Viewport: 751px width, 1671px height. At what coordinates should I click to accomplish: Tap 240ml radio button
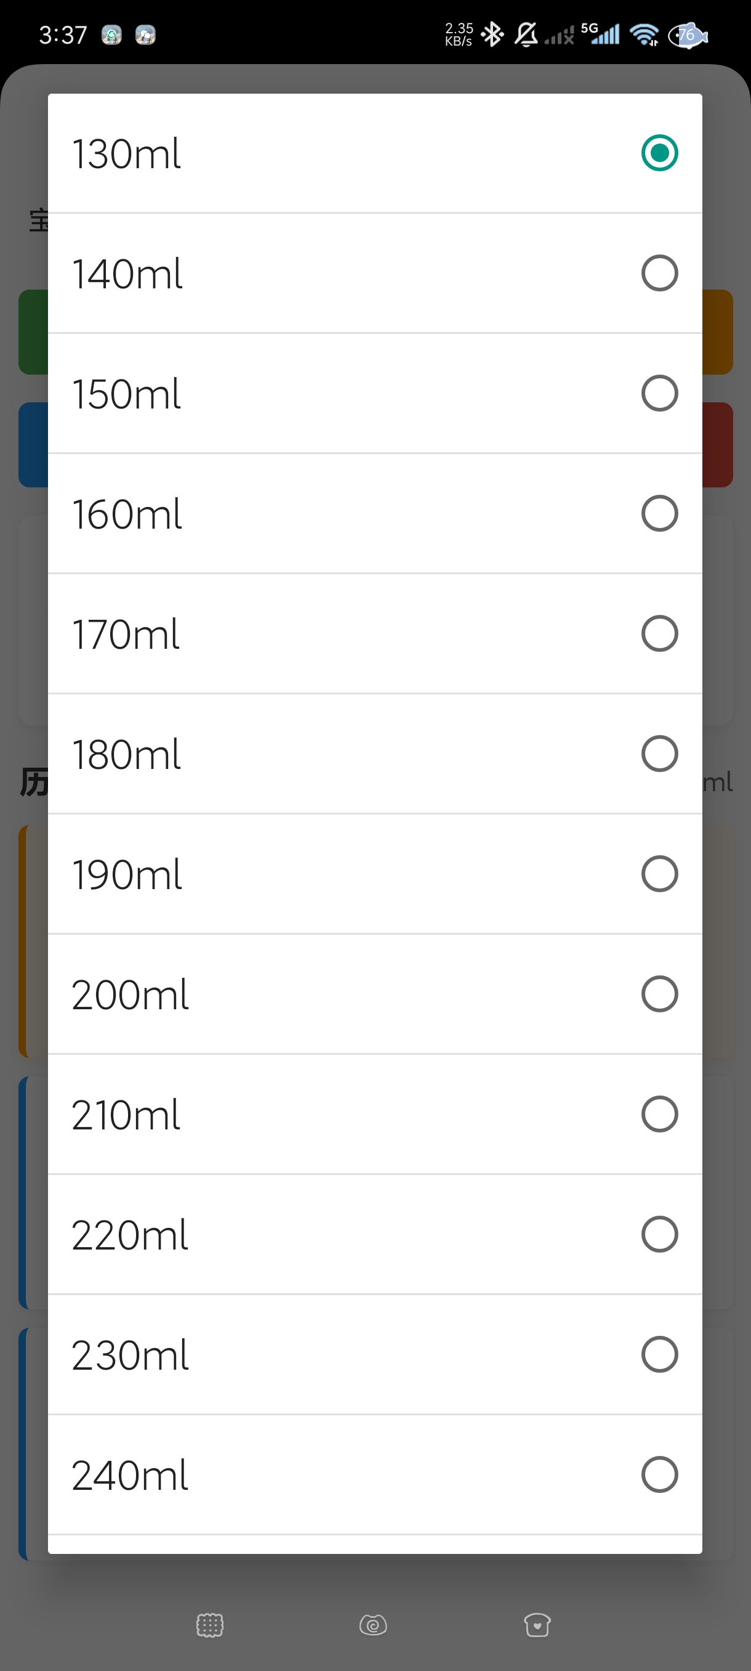point(659,1474)
